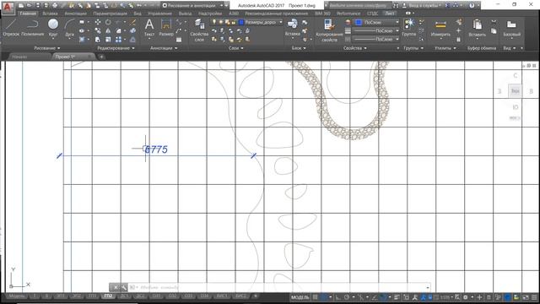The height and width of the screenshot is (304, 540).
Task: Click the Print icon in quick access toolbar
Action: 54,6
